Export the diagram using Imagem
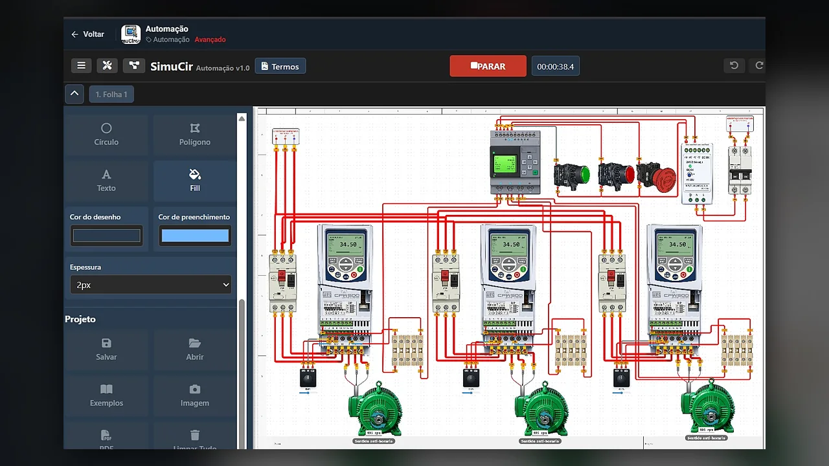 pos(195,395)
